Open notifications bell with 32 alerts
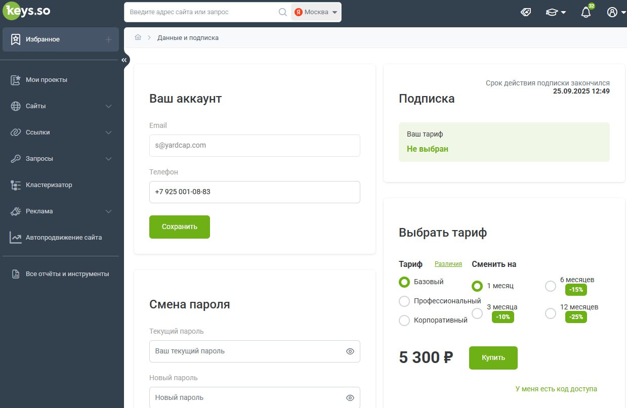Image resolution: width=627 pixels, height=408 pixels. pyautogui.click(x=586, y=12)
